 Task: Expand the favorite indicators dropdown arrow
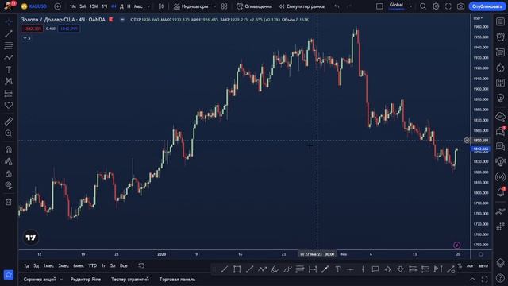click(x=214, y=6)
